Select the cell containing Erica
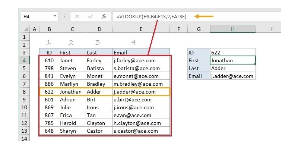This screenshot has height=151, width=298. [x=72, y=115]
